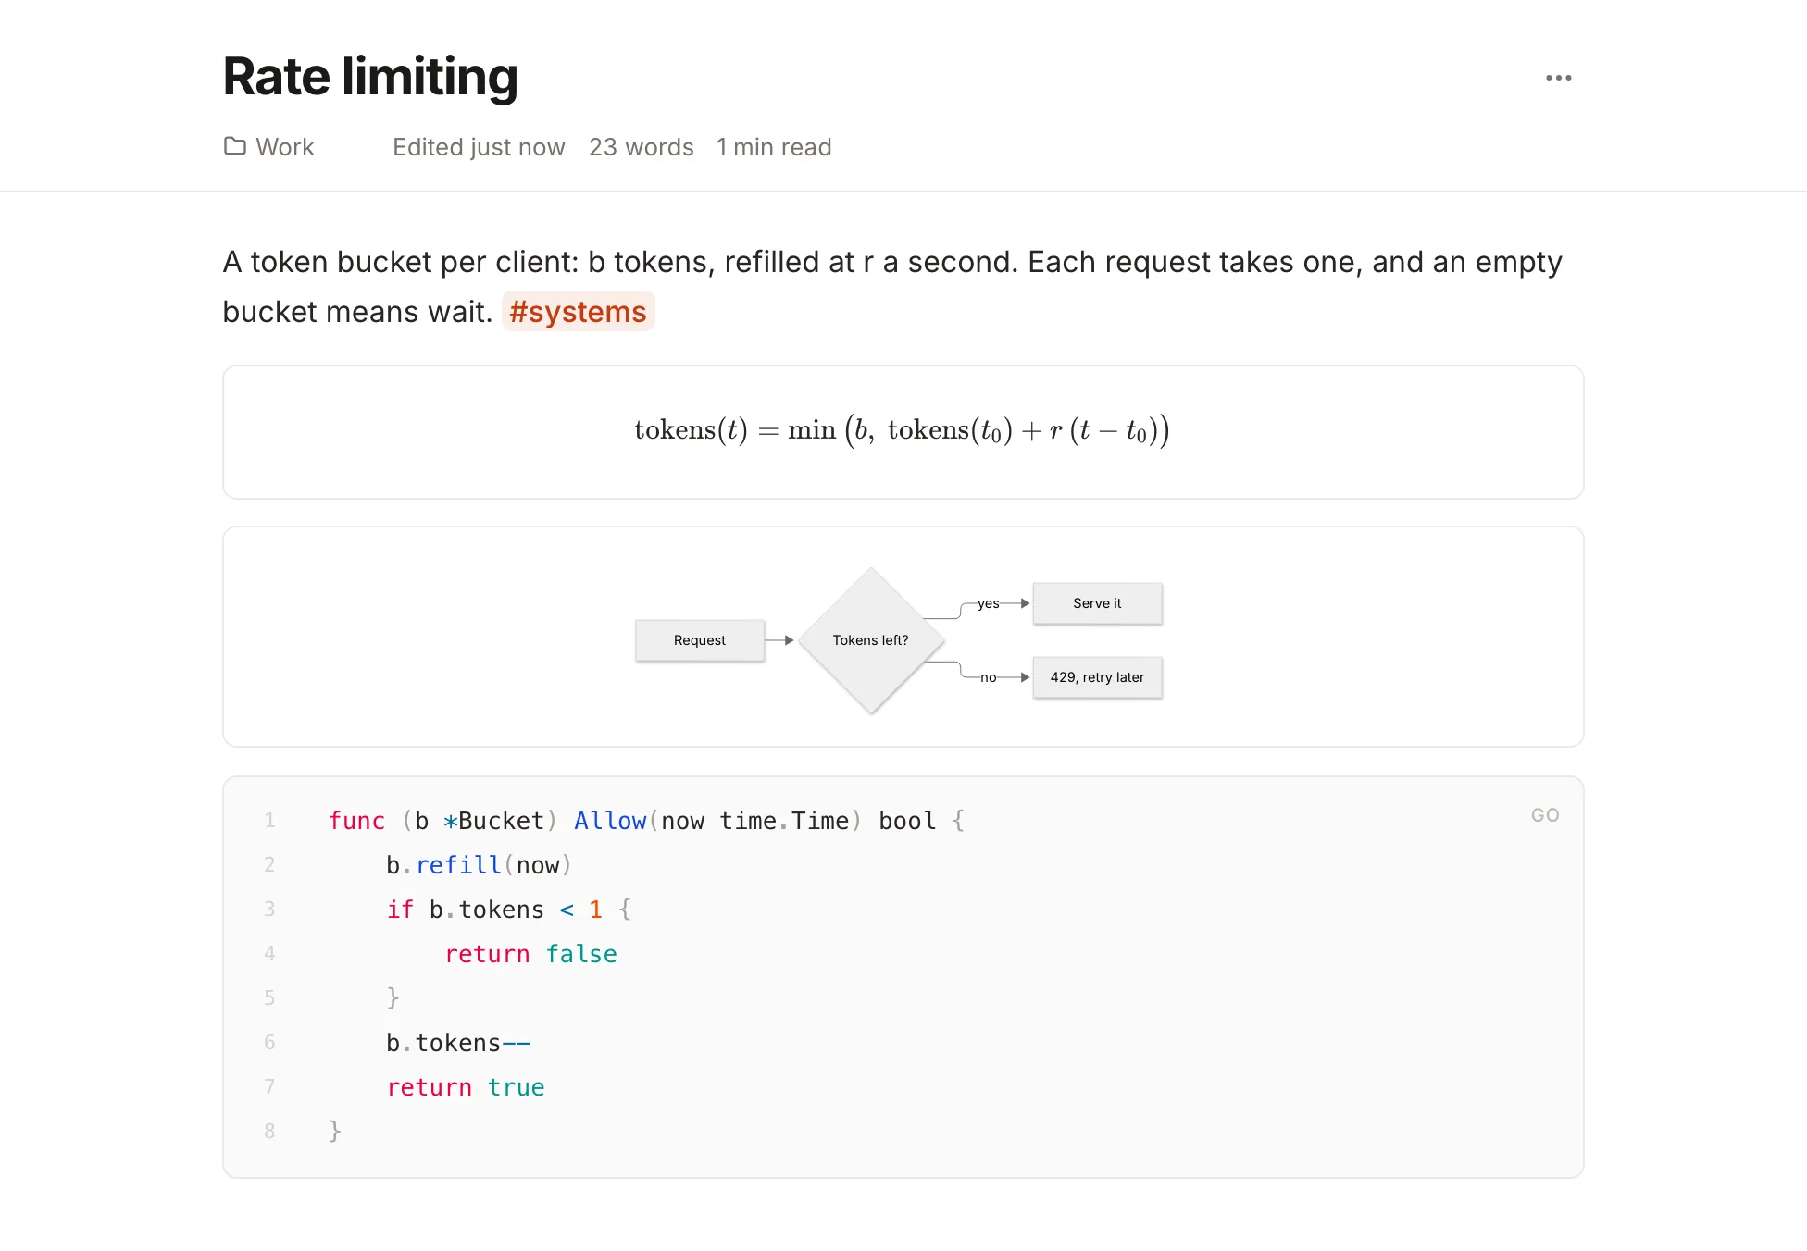Click the GO language label on code block
This screenshot has width=1807, height=1251.
(1545, 815)
